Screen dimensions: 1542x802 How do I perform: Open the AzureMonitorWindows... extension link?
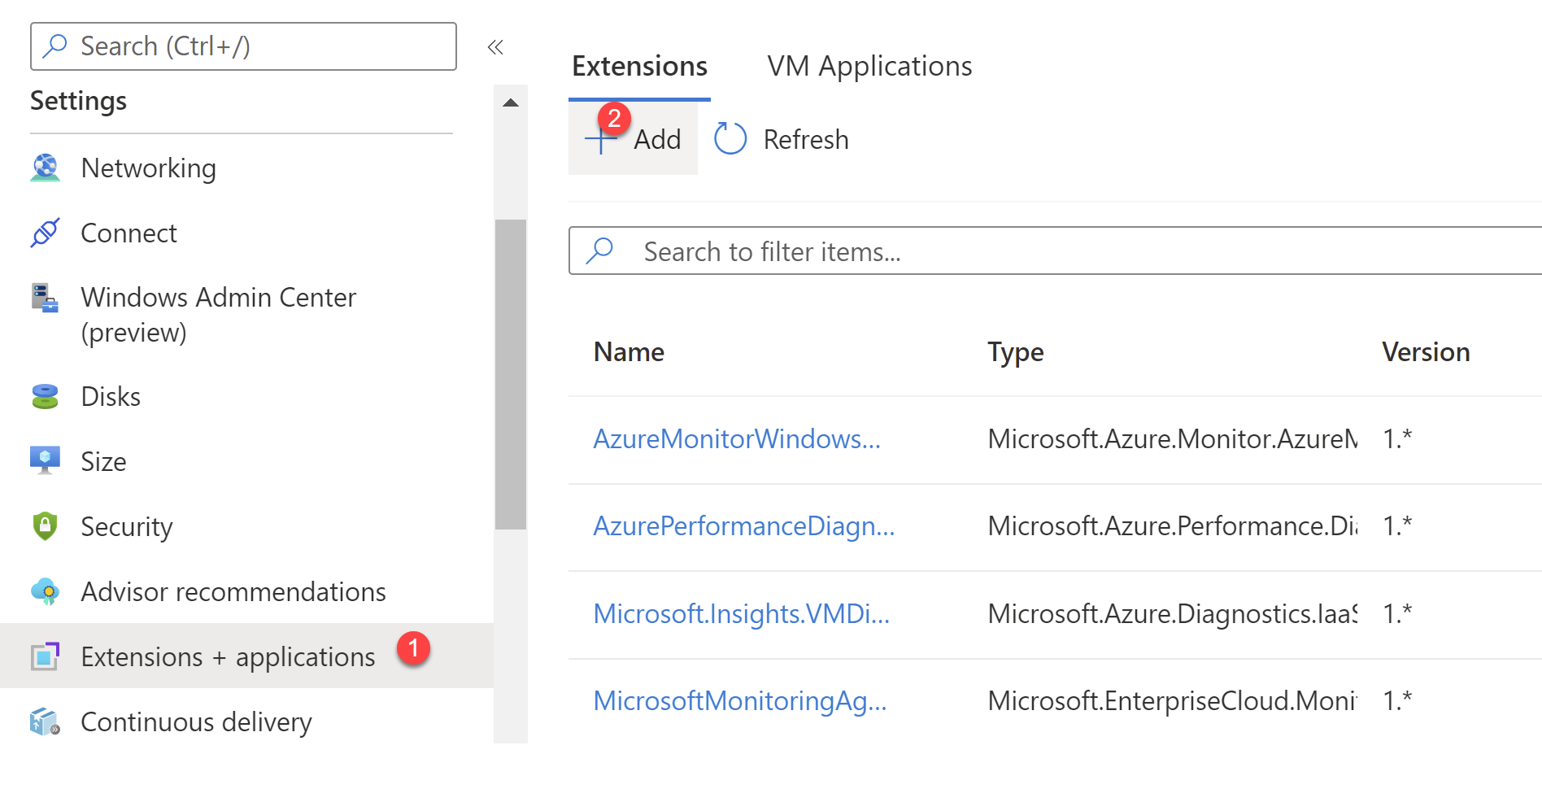click(737, 438)
